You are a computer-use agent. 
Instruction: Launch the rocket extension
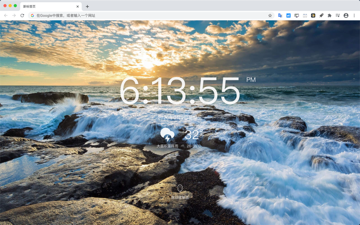321,16
